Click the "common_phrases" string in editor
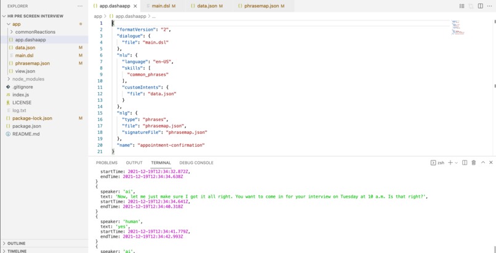This screenshot has height=253, width=496. 148,74
